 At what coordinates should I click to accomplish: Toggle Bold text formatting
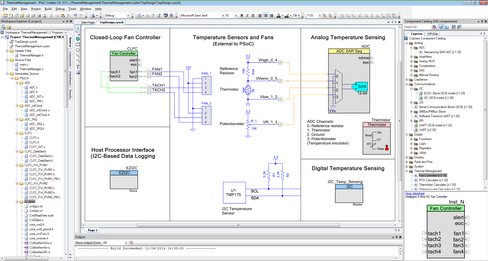[242, 16]
